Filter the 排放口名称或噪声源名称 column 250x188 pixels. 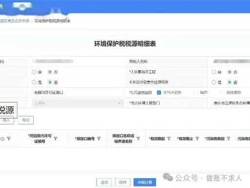pyautogui.click(x=138, y=139)
